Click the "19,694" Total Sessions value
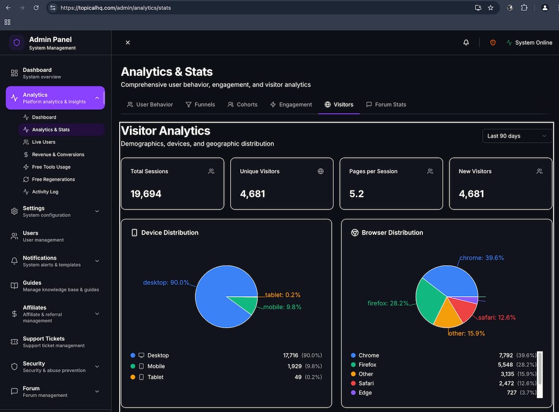Viewport: 559px width, 412px height. coord(146,194)
